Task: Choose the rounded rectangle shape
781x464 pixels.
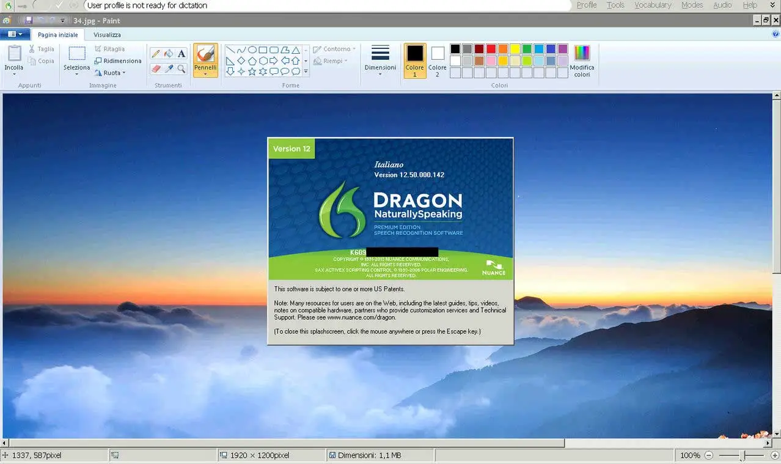Action: point(274,50)
